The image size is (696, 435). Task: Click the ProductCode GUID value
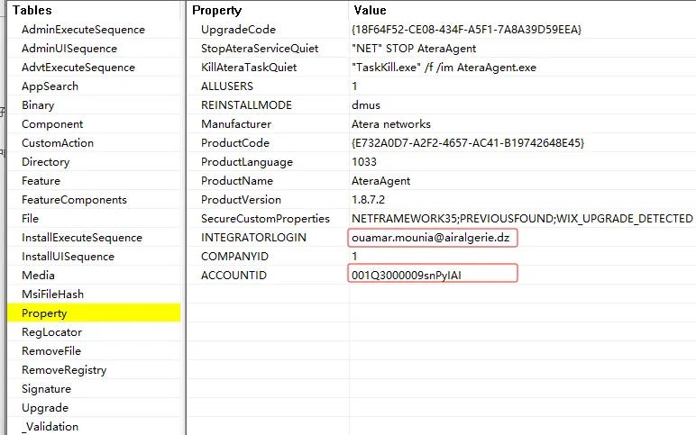[468, 143]
